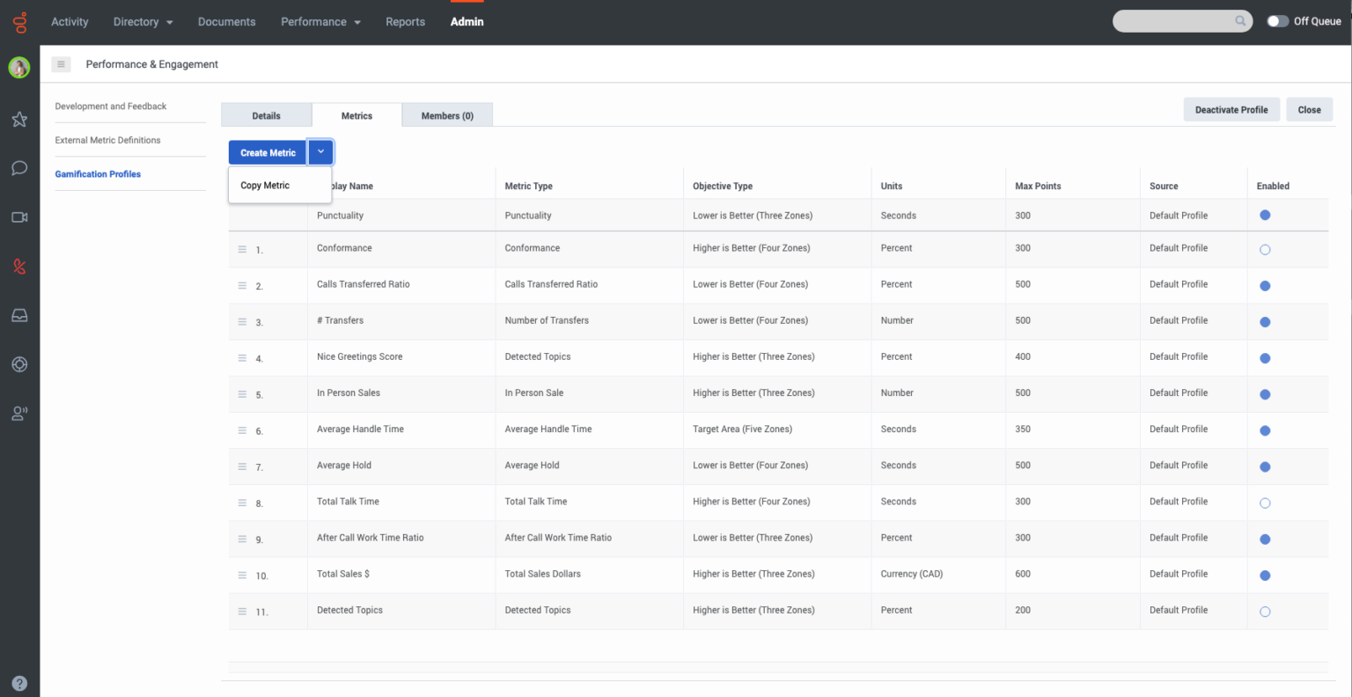This screenshot has height=697, width=1352.
Task: Select the video meetings icon in sidebar
Action: pos(19,216)
